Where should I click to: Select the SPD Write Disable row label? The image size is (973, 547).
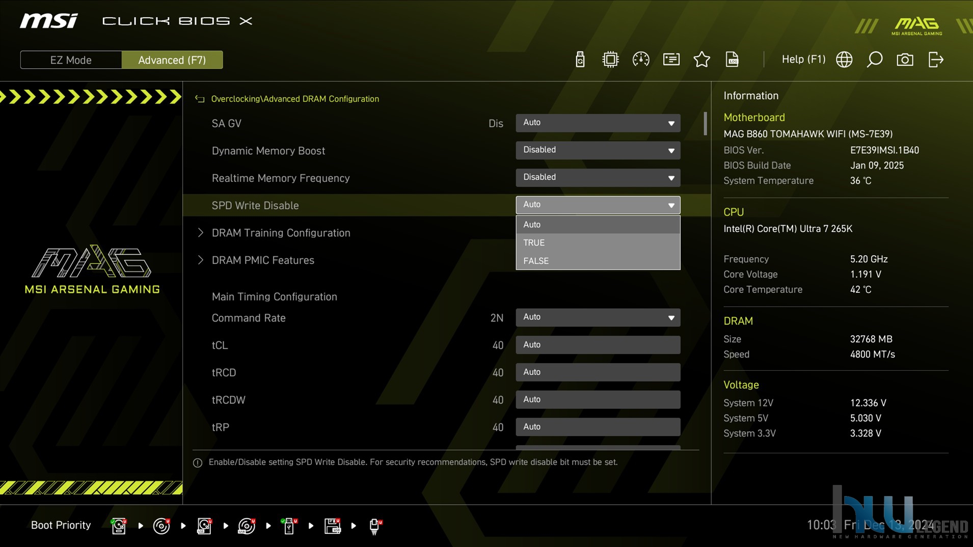[x=255, y=205]
